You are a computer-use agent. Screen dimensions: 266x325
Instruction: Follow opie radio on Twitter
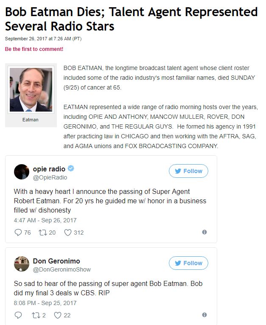[188, 171]
